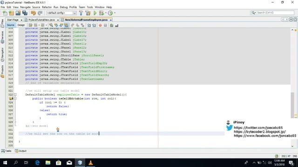Click red Start Macro Recording icon
The width and height of the screenshot is (298, 167).
tap(100, 25)
